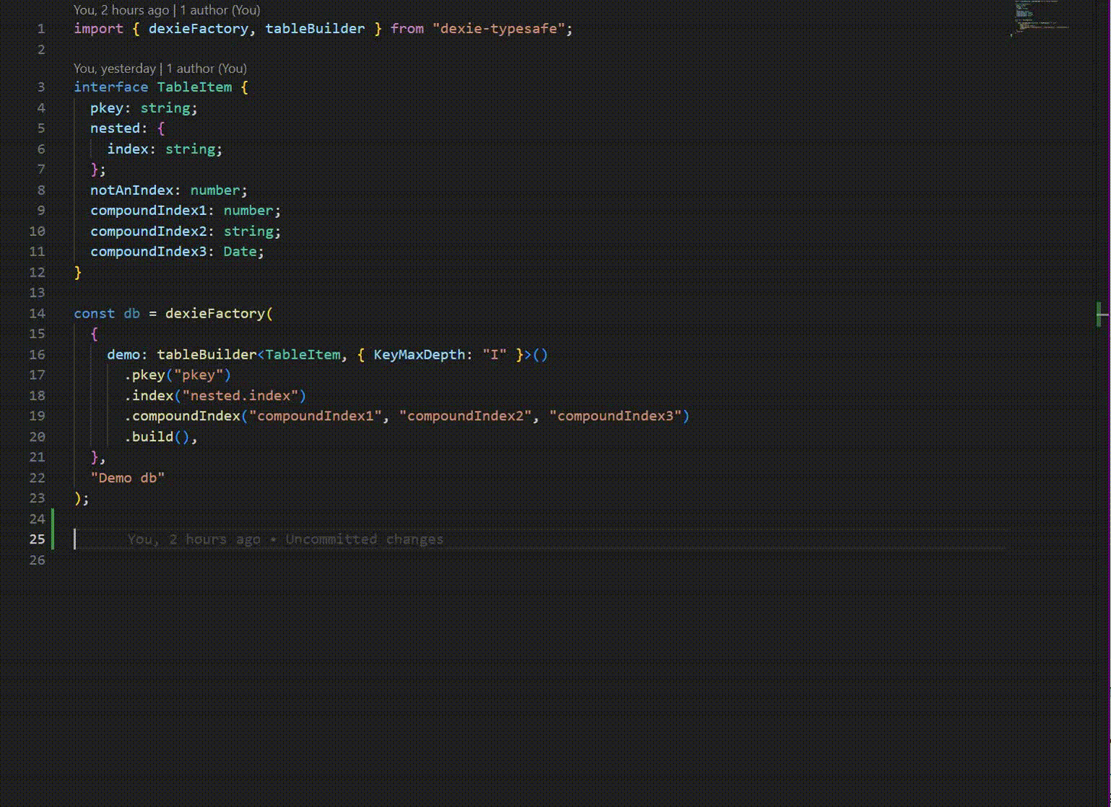
Task: Click the "dexie-typesafe" module string
Action: click(498, 29)
